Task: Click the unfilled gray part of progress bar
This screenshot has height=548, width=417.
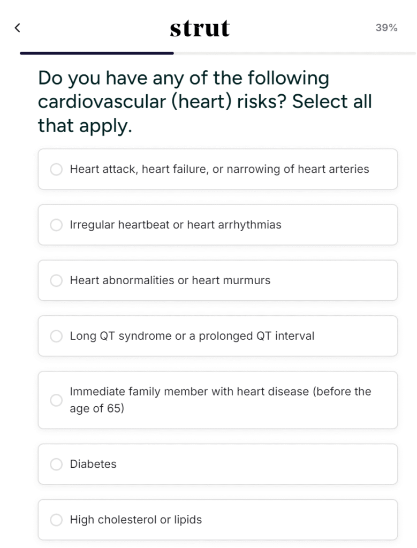Action: 294,53
